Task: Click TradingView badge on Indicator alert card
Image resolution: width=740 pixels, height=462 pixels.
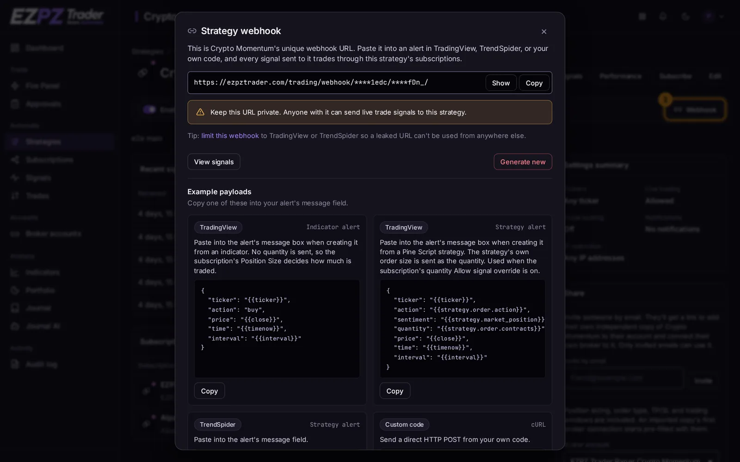Action: [x=218, y=227]
